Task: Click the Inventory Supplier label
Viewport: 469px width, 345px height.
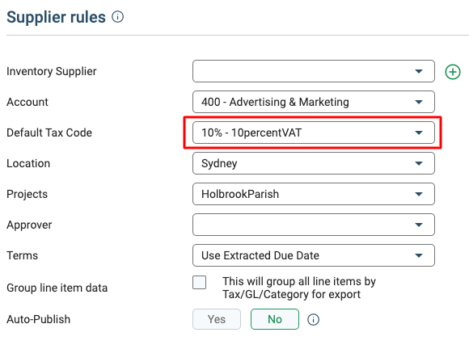Action: (x=52, y=71)
